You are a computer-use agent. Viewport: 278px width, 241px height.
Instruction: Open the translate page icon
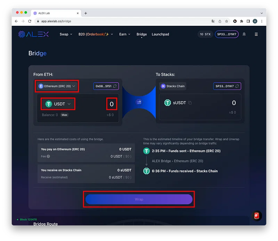click(x=213, y=21)
